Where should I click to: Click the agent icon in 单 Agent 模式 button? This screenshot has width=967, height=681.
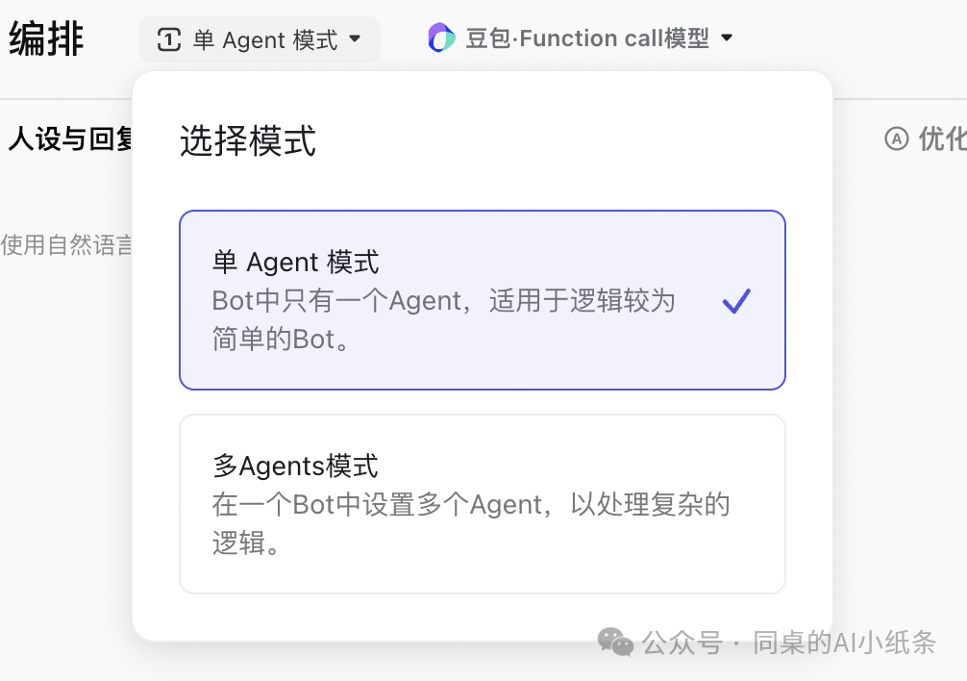[x=169, y=39]
